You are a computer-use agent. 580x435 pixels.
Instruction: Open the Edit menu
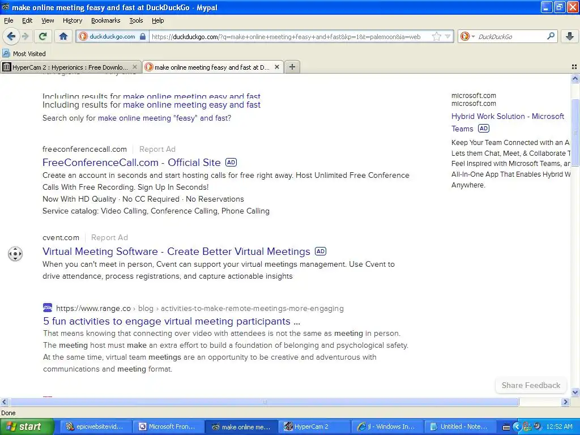click(x=27, y=20)
